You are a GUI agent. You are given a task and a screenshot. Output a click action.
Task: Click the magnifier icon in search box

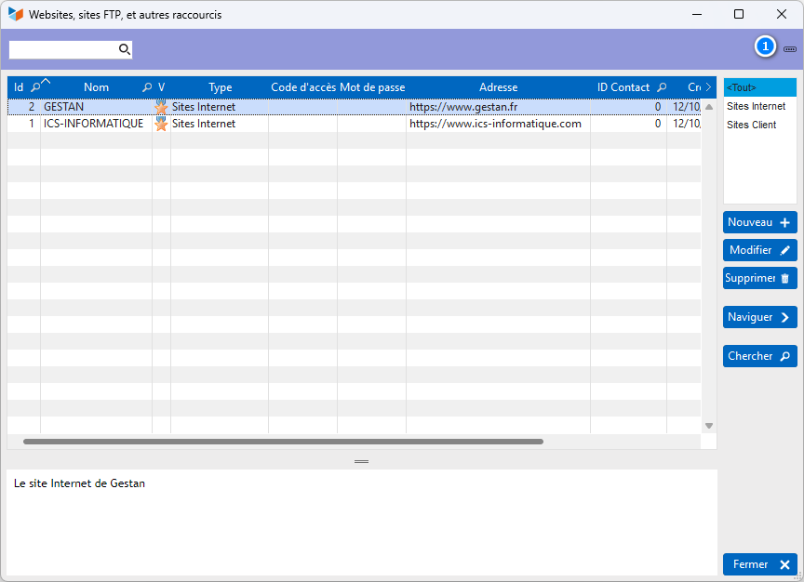[x=124, y=49]
